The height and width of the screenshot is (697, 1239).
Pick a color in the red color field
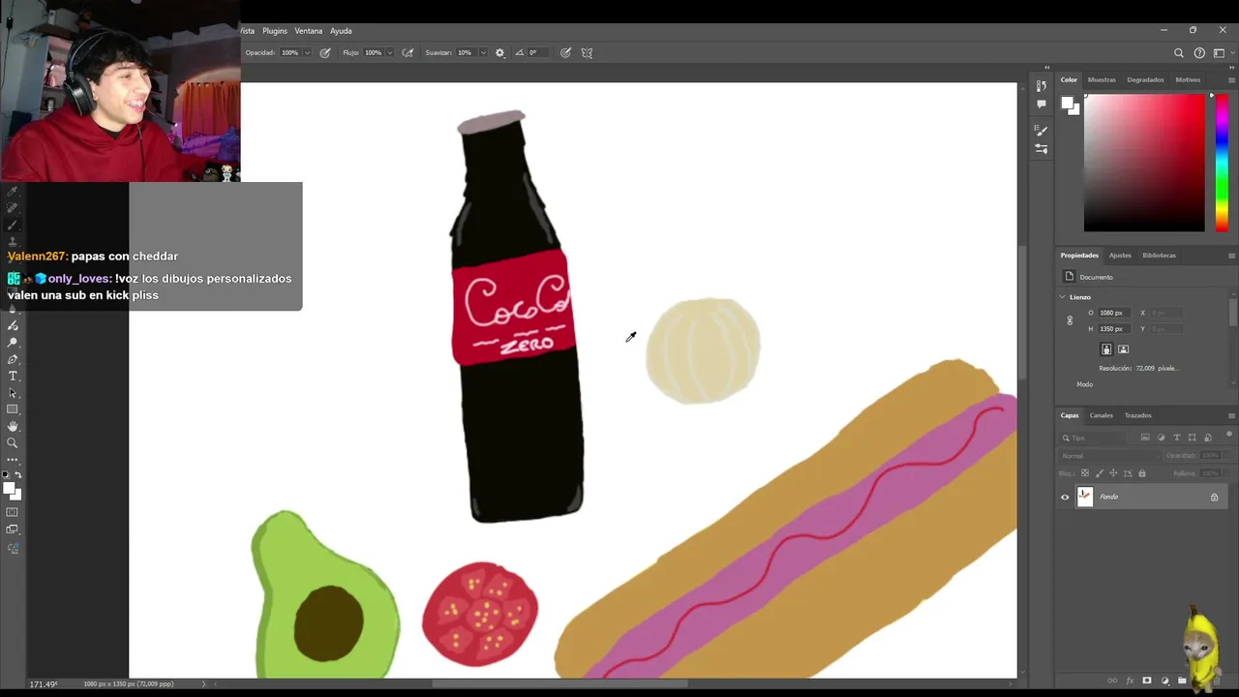(x=1144, y=163)
